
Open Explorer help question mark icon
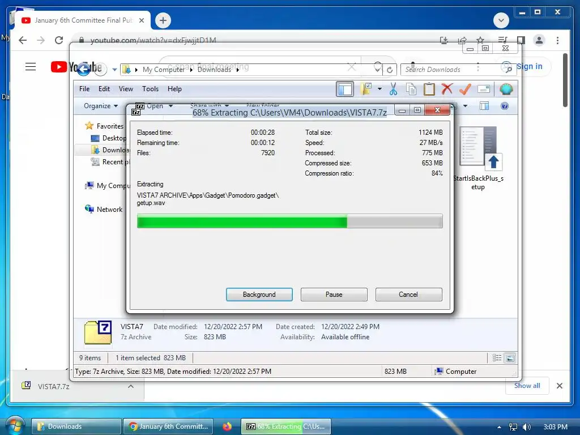[x=505, y=106]
